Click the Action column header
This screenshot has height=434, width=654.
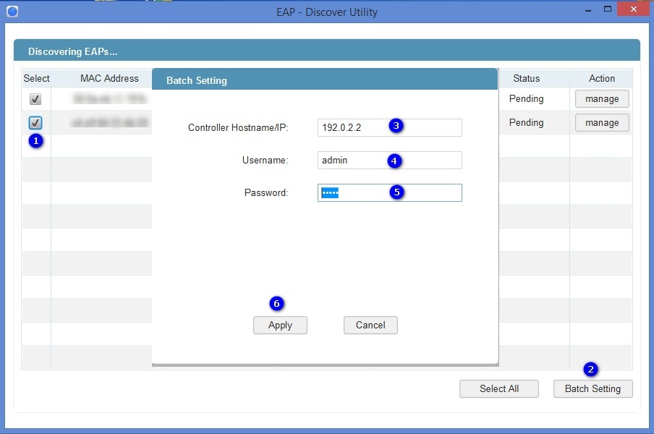(602, 78)
